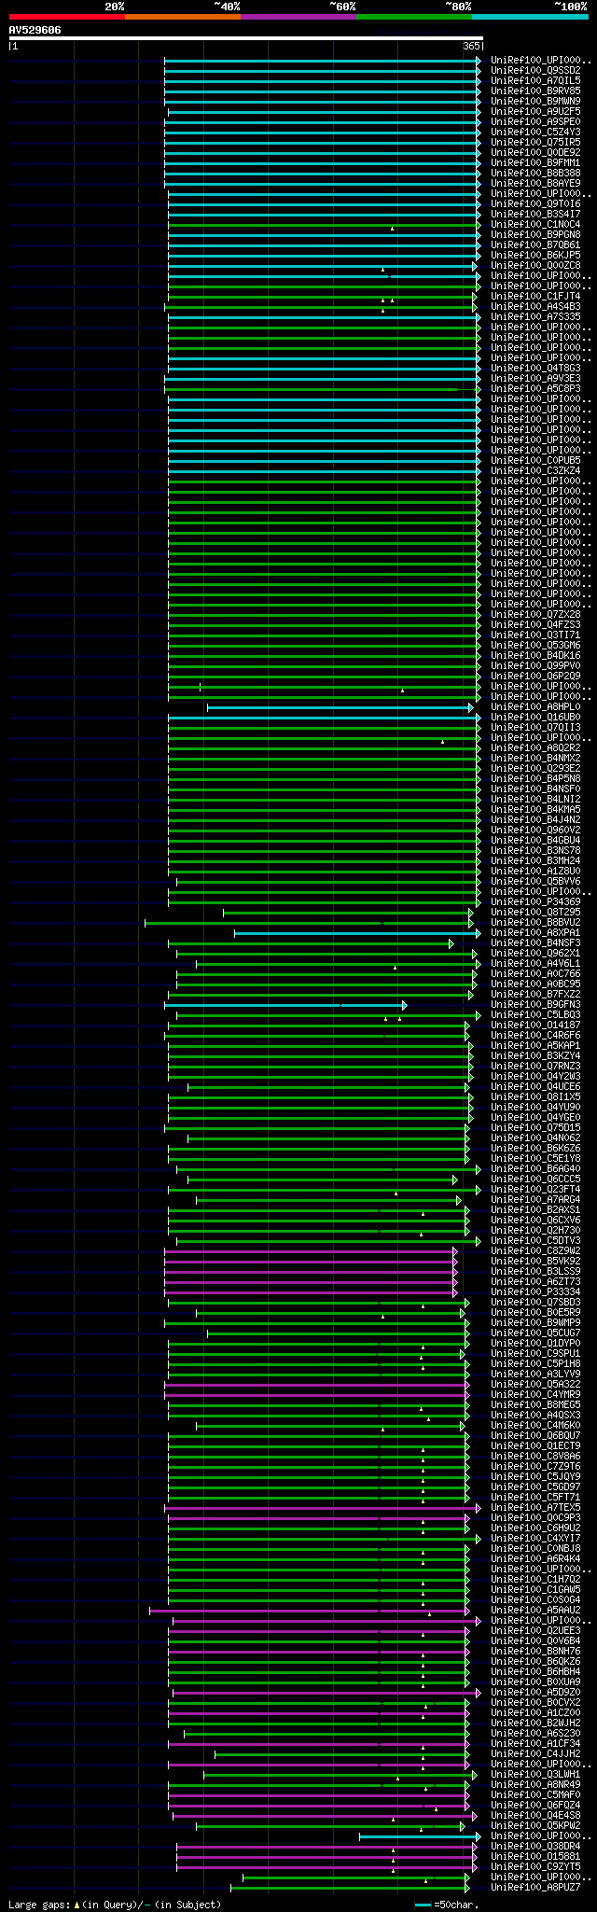Select hit label UniRef100_Q7ZX28
Viewport: 597px width, 1912px height.
click(x=535, y=614)
